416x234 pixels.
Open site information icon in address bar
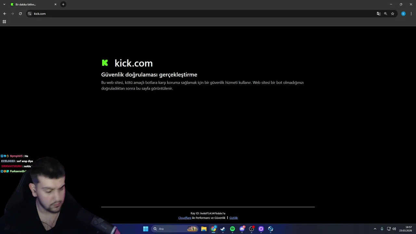coord(30,14)
